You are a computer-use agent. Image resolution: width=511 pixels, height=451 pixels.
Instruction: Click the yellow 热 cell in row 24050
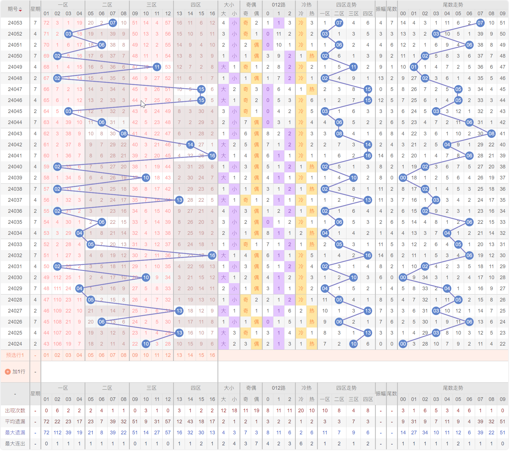pyautogui.click(x=312, y=56)
